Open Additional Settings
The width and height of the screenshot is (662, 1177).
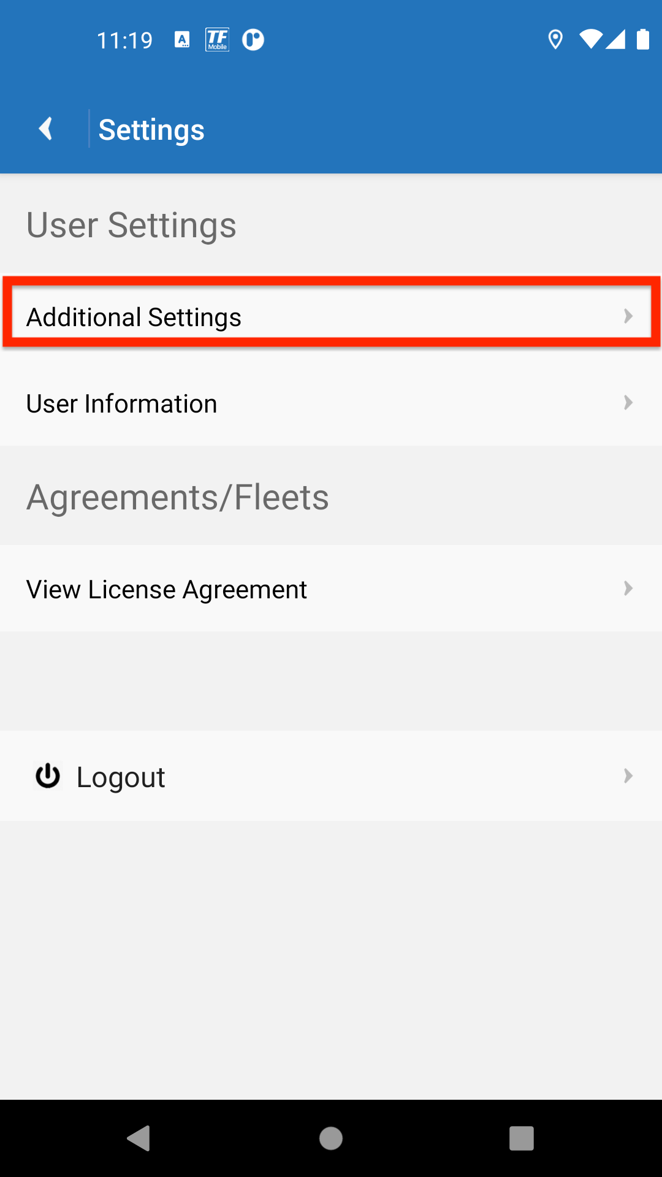pos(134,317)
